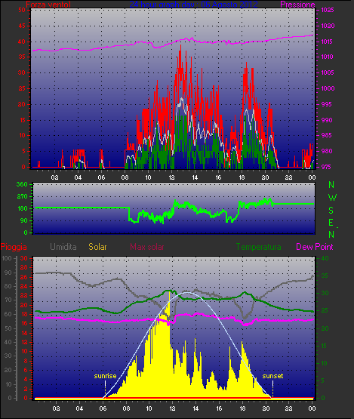
Task: Click the S compass direction label
Action: [331, 211]
